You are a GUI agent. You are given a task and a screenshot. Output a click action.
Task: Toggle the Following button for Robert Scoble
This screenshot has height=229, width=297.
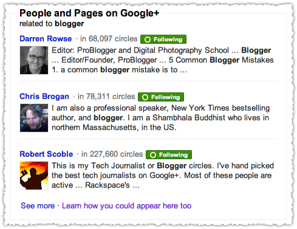(169, 155)
